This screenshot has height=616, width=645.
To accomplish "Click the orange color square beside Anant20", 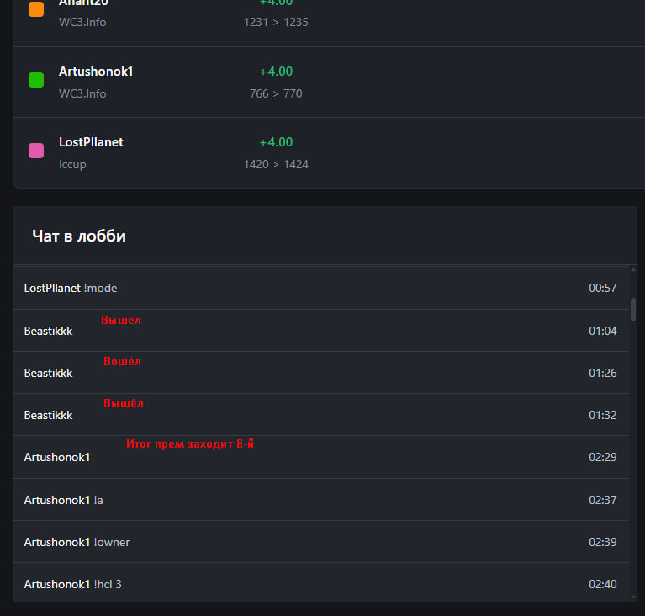I will [36, 9].
